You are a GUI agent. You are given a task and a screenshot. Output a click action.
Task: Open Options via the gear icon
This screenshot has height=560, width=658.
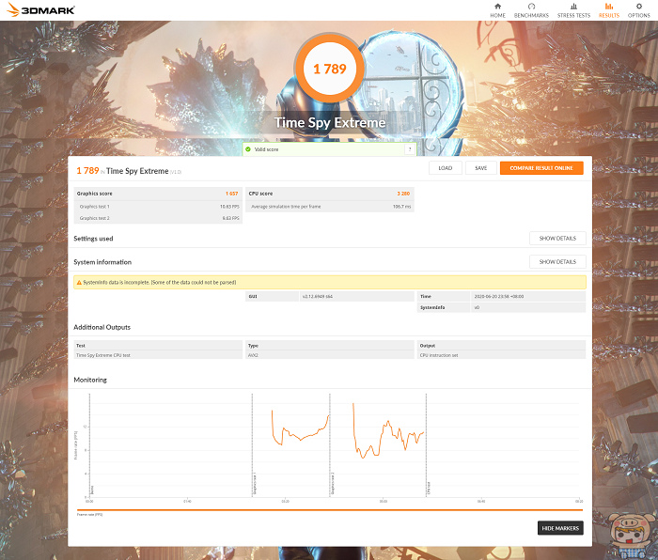point(638,7)
